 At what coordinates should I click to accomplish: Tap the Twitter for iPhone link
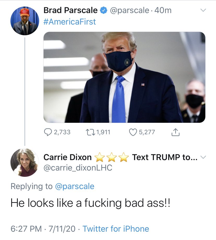[116, 229]
